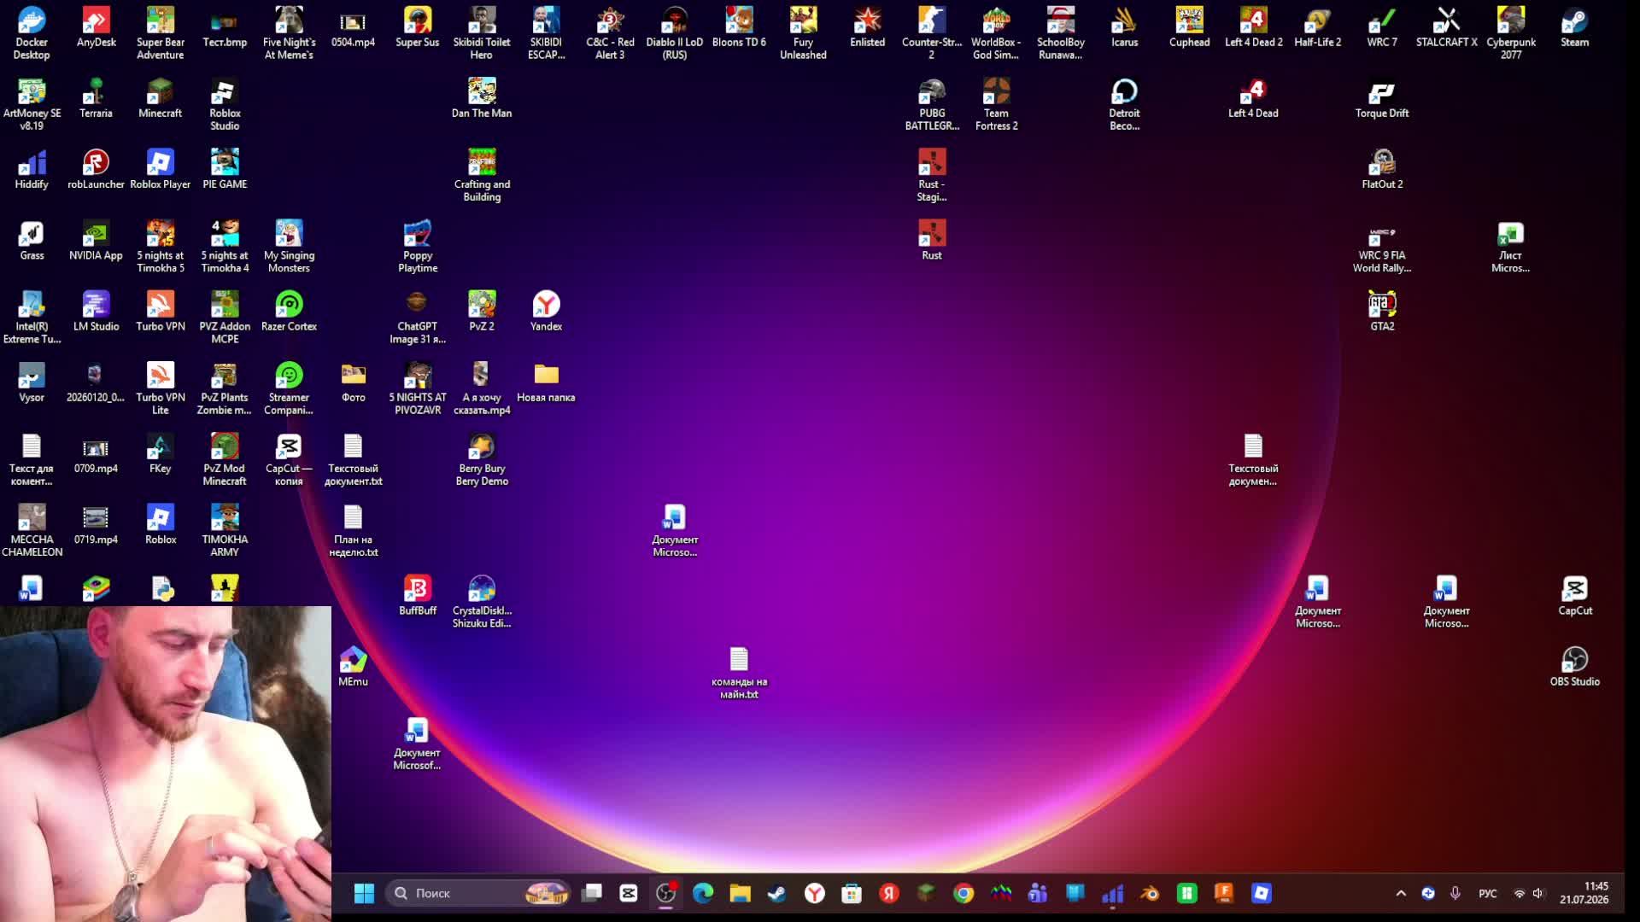Select the 0719.mp4 video file

coord(96,524)
